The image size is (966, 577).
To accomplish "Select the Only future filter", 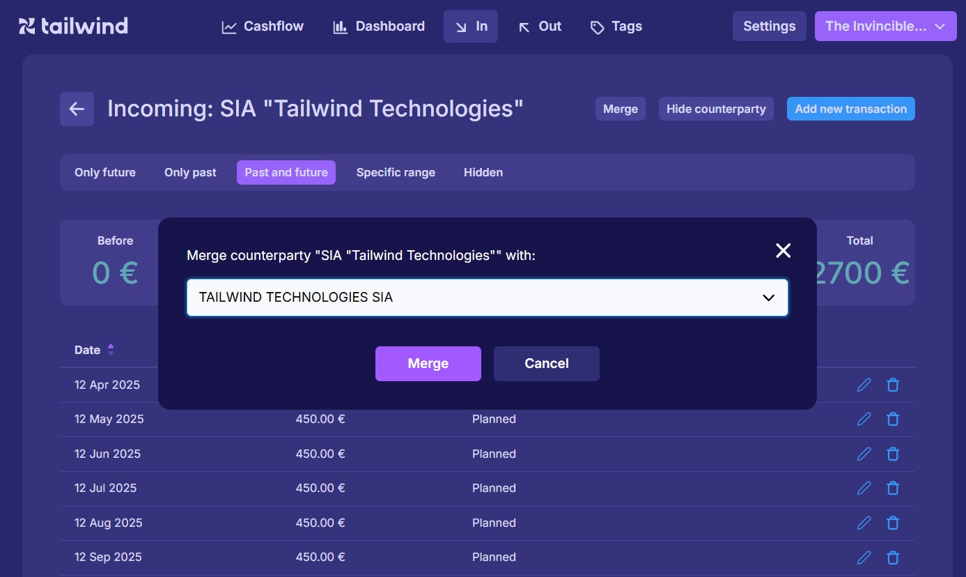I will (x=105, y=172).
